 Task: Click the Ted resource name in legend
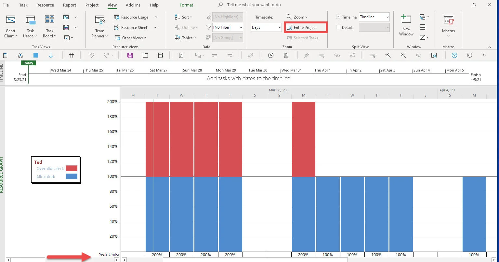pos(38,162)
